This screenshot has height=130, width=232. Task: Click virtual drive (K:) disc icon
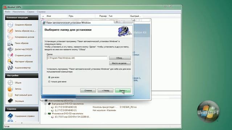click(53, 107)
